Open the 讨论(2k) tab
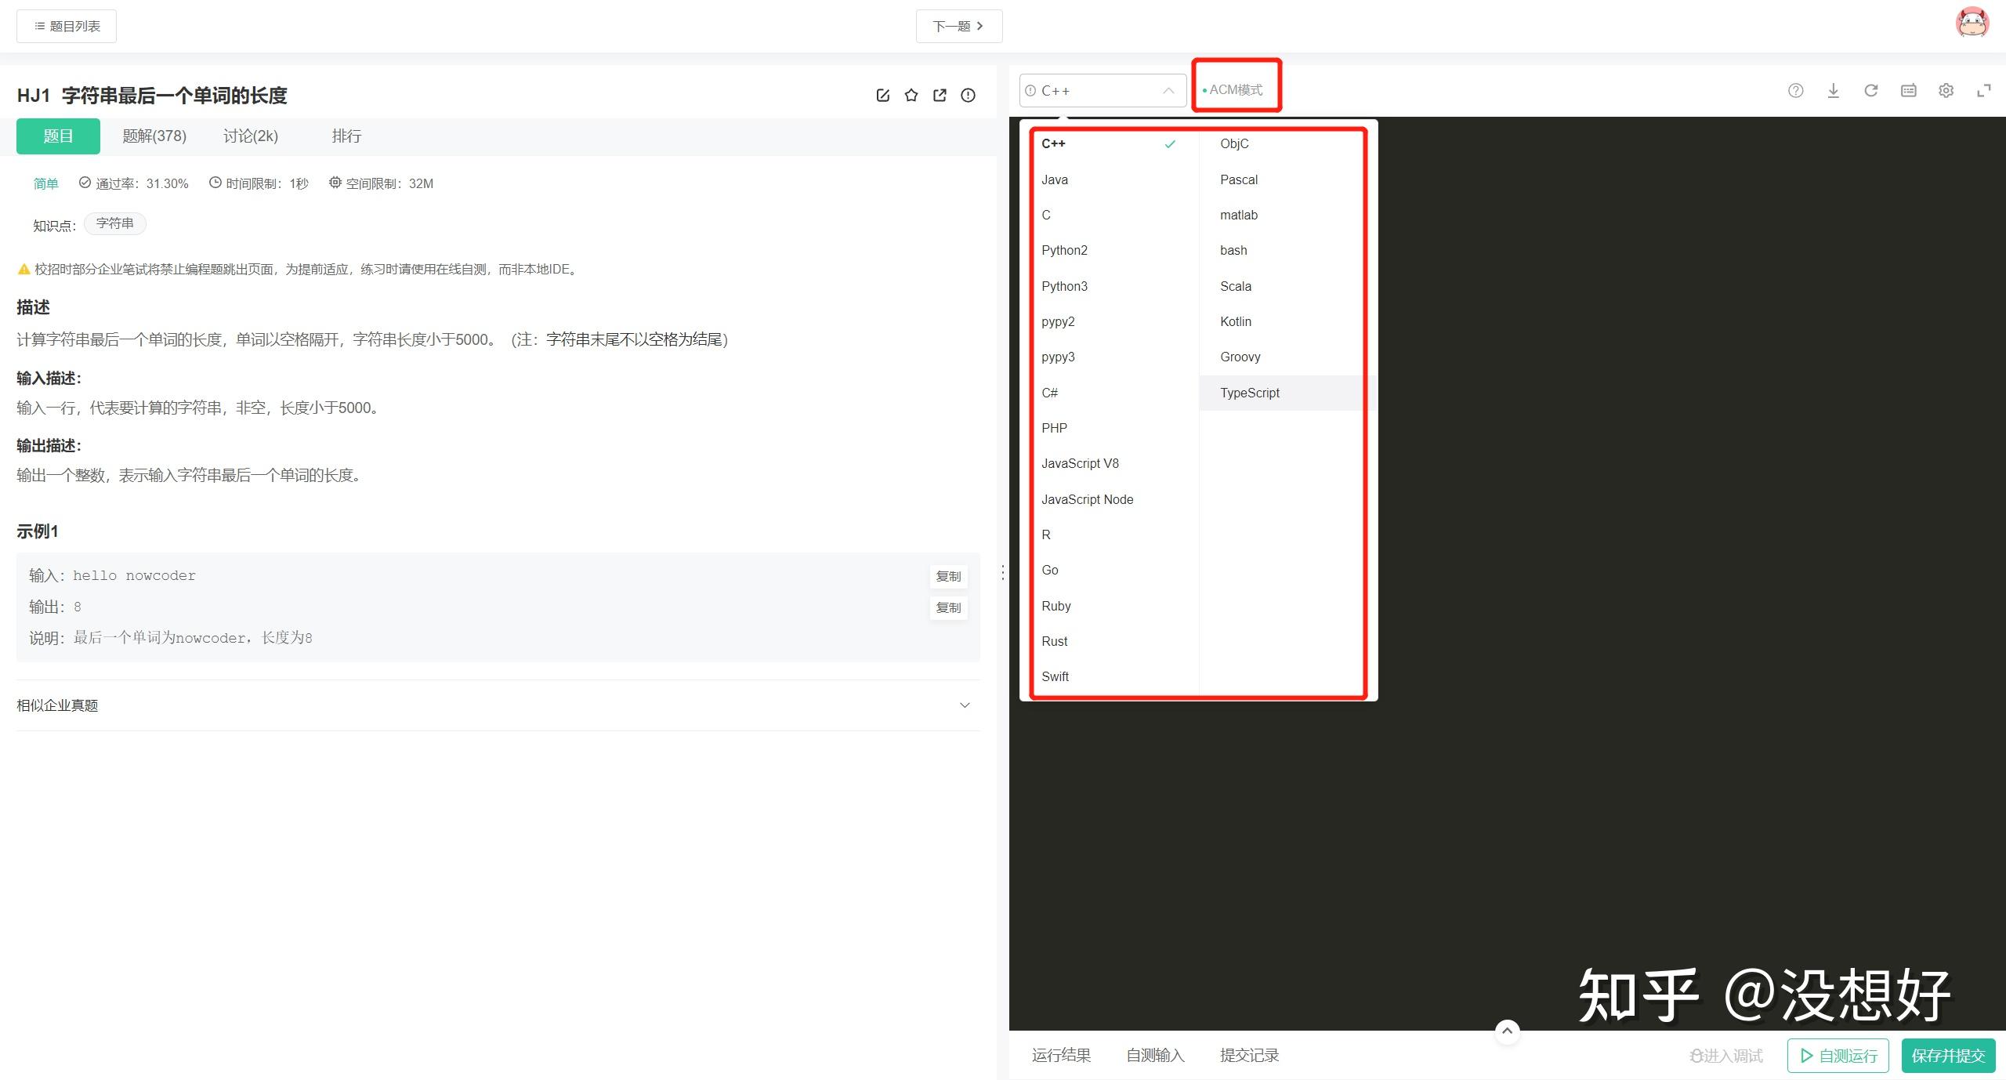 pyautogui.click(x=251, y=136)
